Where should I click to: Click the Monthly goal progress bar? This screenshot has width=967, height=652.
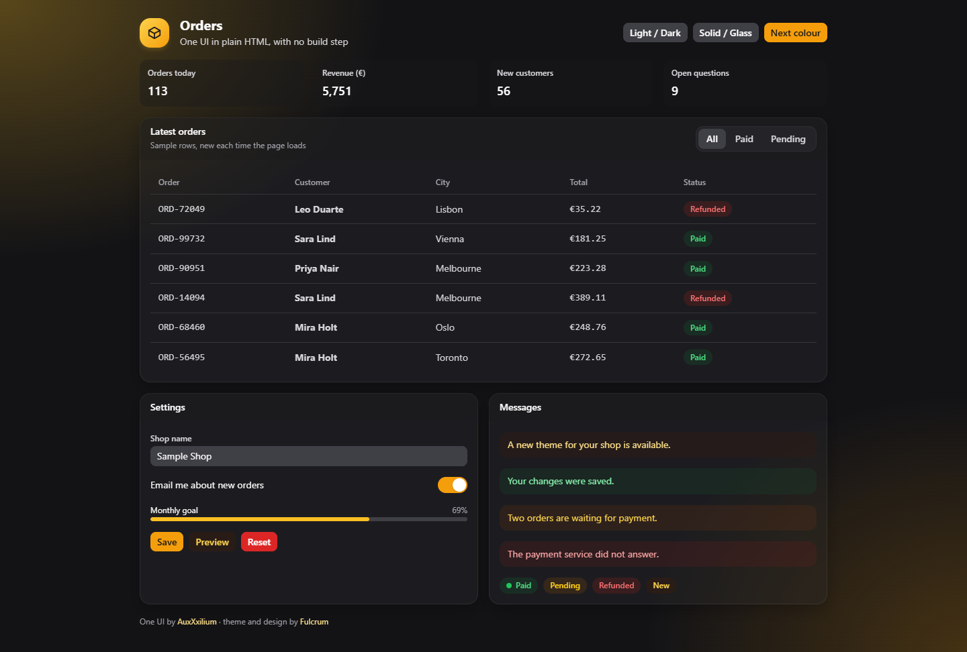(x=309, y=519)
